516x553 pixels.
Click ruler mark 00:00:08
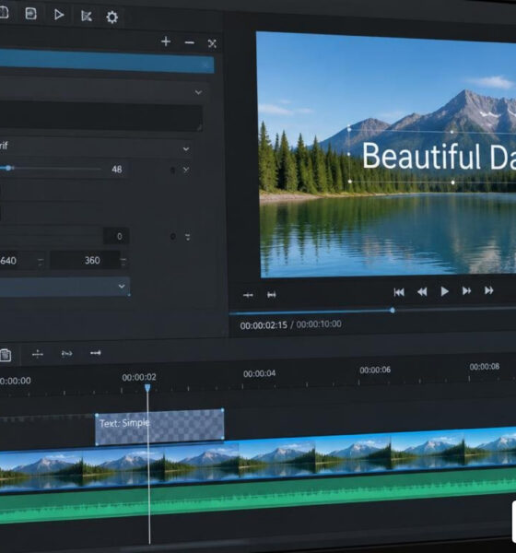485,367
